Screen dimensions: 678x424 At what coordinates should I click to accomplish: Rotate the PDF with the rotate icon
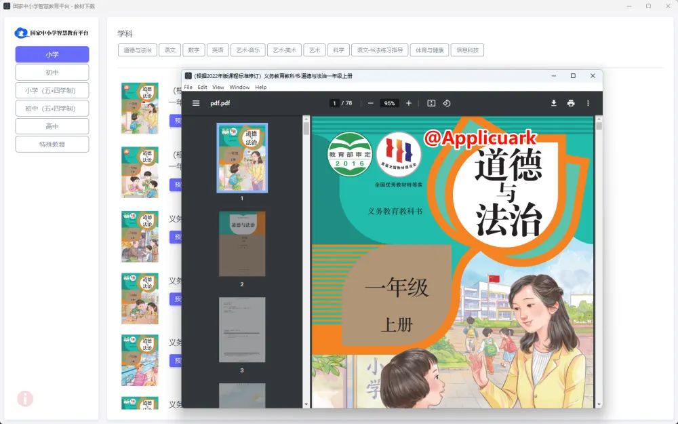447,103
